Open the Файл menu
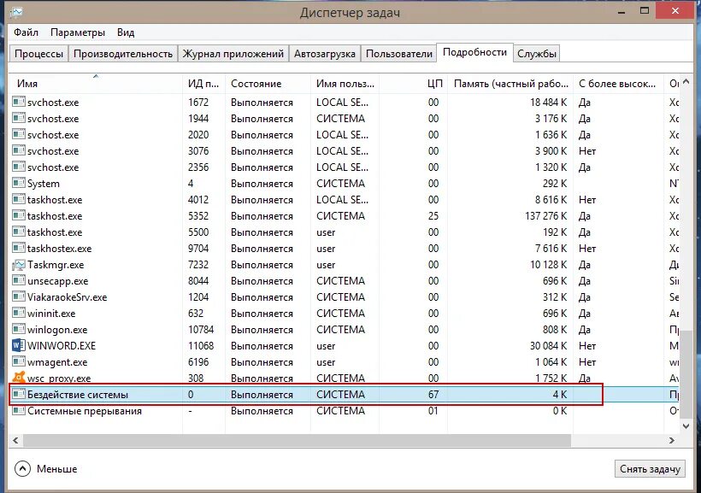The height and width of the screenshot is (493, 701). coord(25,32)
